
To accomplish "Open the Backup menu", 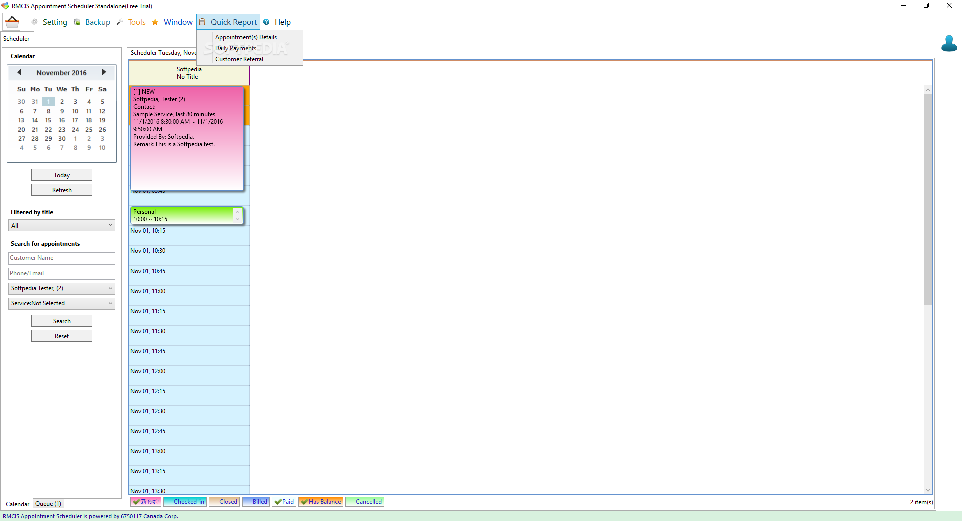I will click(98, 22).
